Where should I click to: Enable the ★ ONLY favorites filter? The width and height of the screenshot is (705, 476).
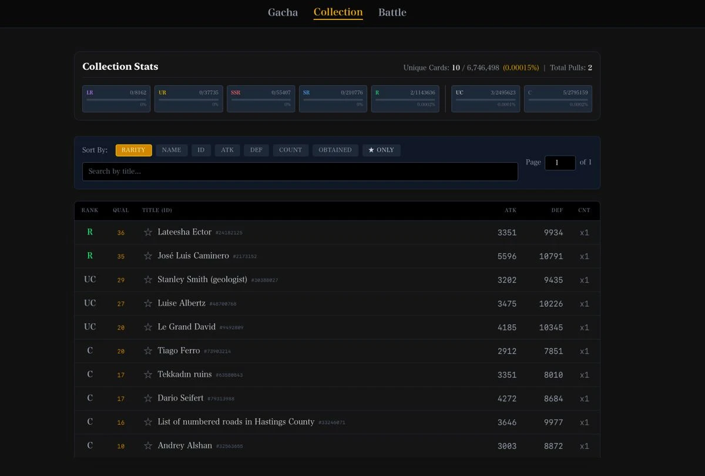point(381,150)
